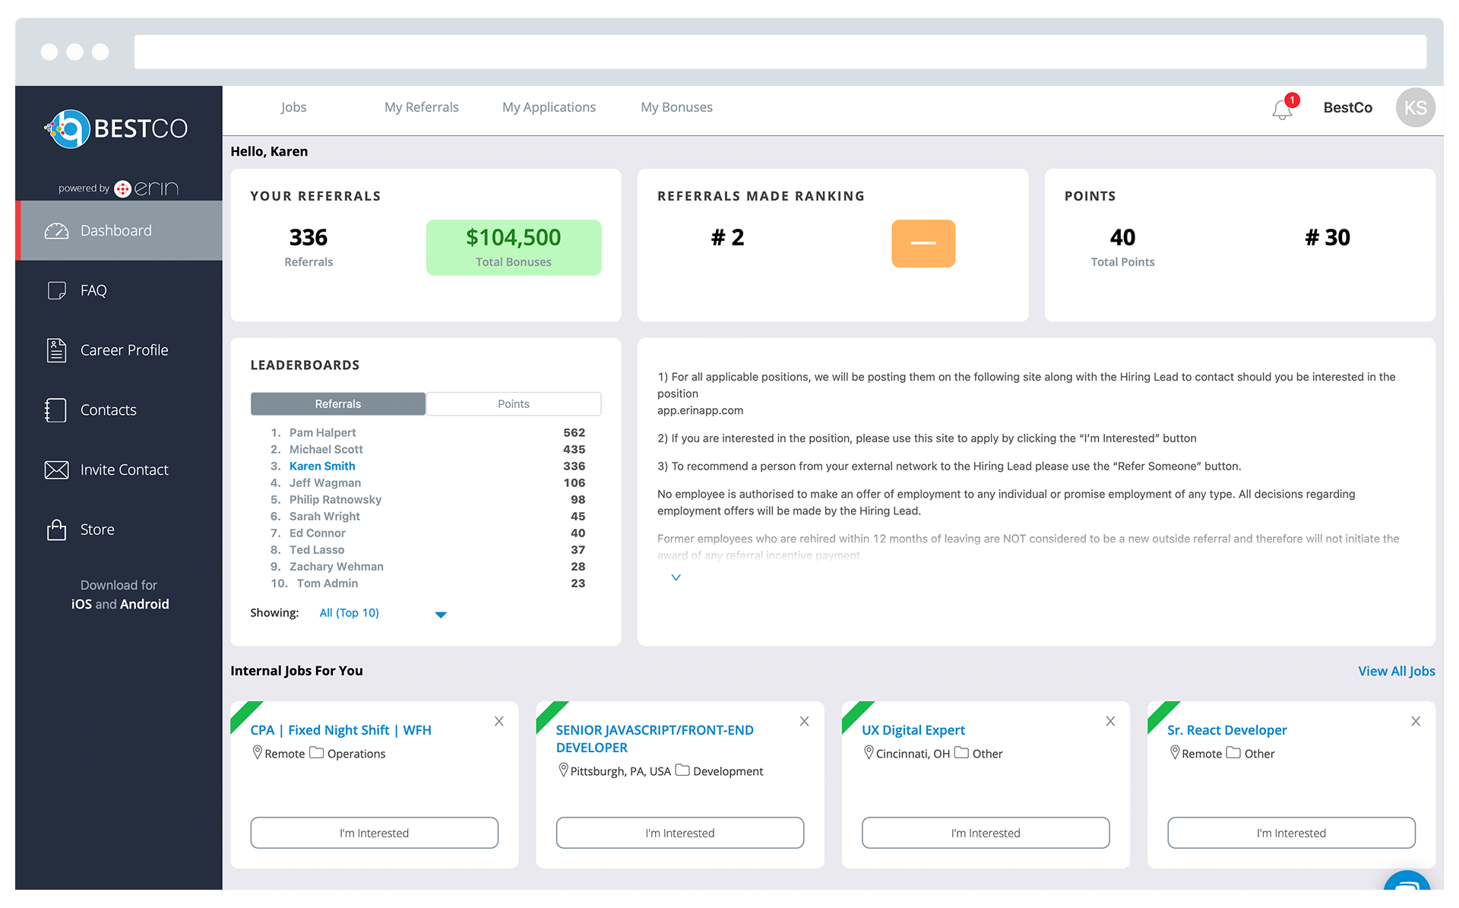Image resolution: width=1459 pixels, height=908 pixels.
Task: Open the notifications bell
Action: click(x=1283, y=109)
